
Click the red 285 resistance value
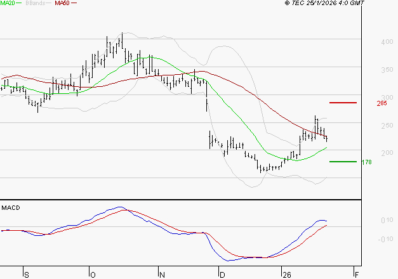tap(381, 103)
